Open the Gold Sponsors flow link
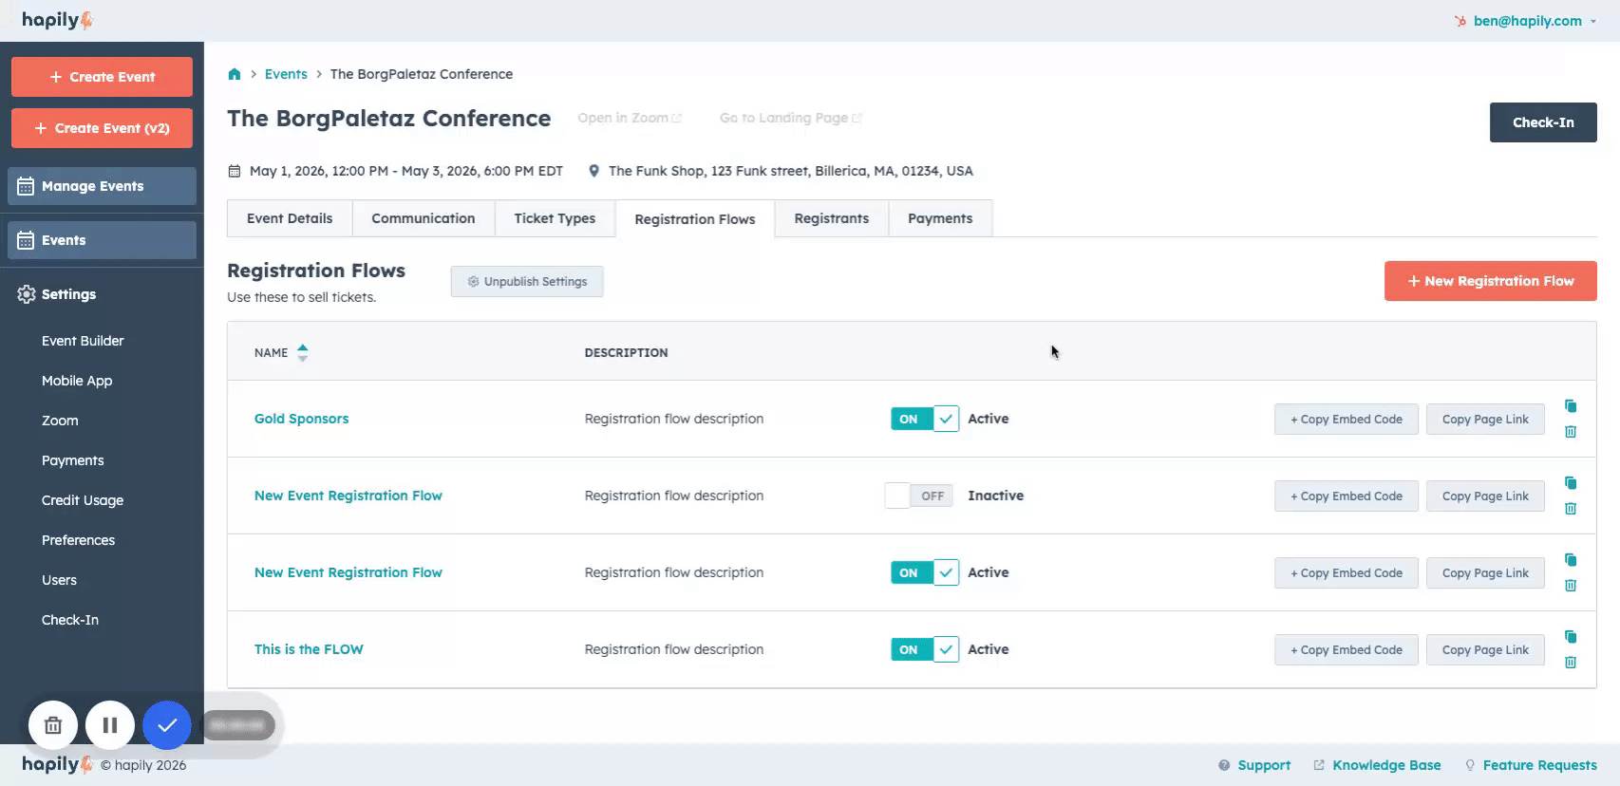The image size is (1620, 786). coord(301,419)
